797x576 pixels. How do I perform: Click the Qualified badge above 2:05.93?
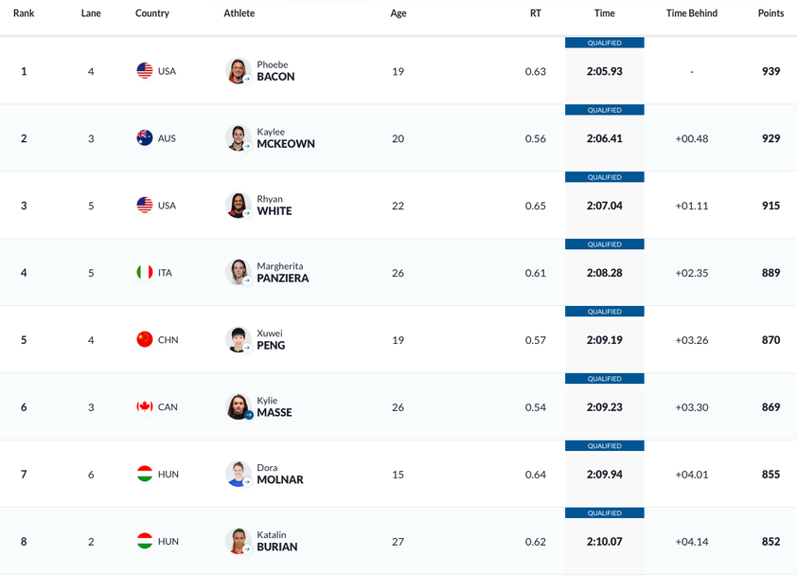click(x=605, y=43)
